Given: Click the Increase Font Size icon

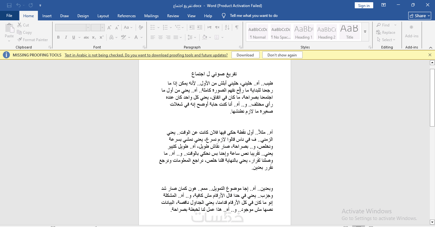Looking at the screenshot, I should pos(109,28).
